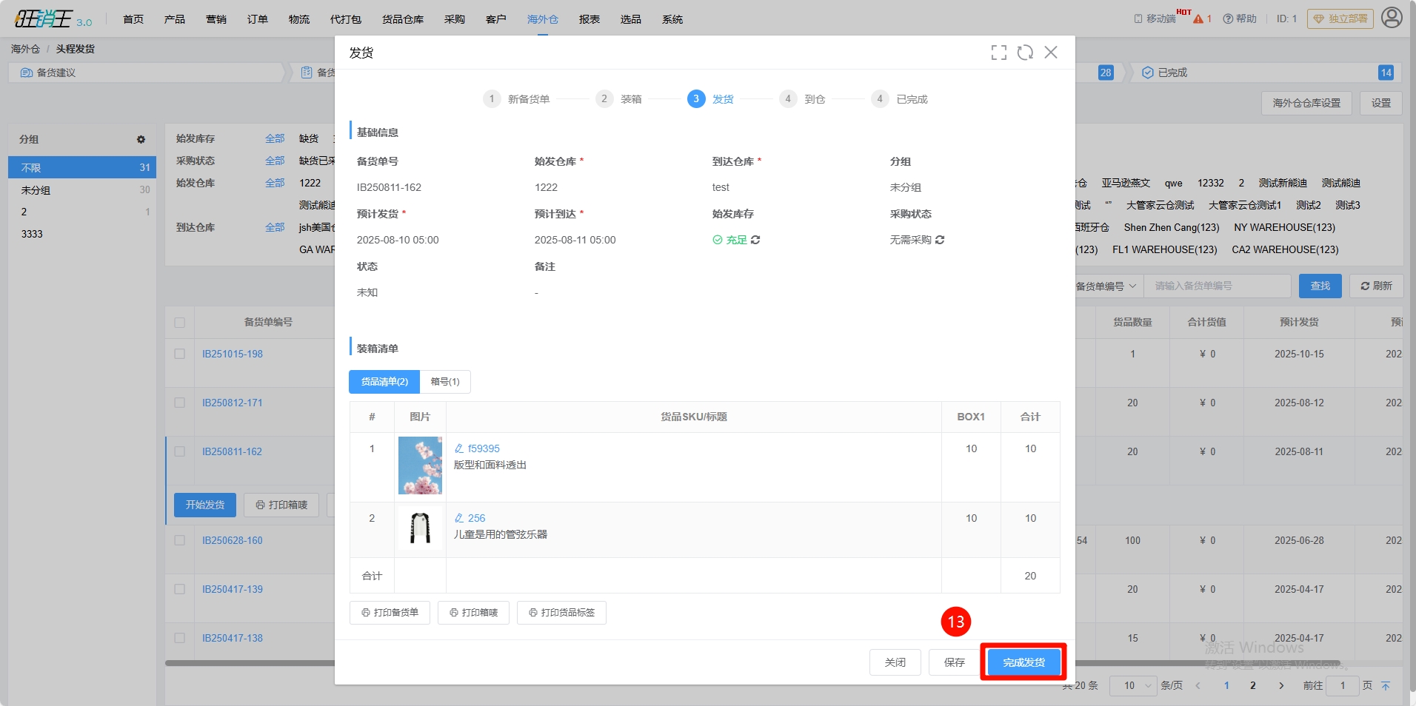The height and width of the screenshot is (706, 1416).
Task: Open the 备货单编号 search type dropdown
Action: pyautogui.click(x=1106, y=286)
